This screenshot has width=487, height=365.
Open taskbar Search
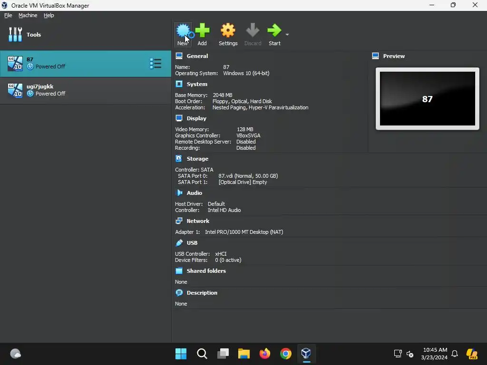pos(202,354)
